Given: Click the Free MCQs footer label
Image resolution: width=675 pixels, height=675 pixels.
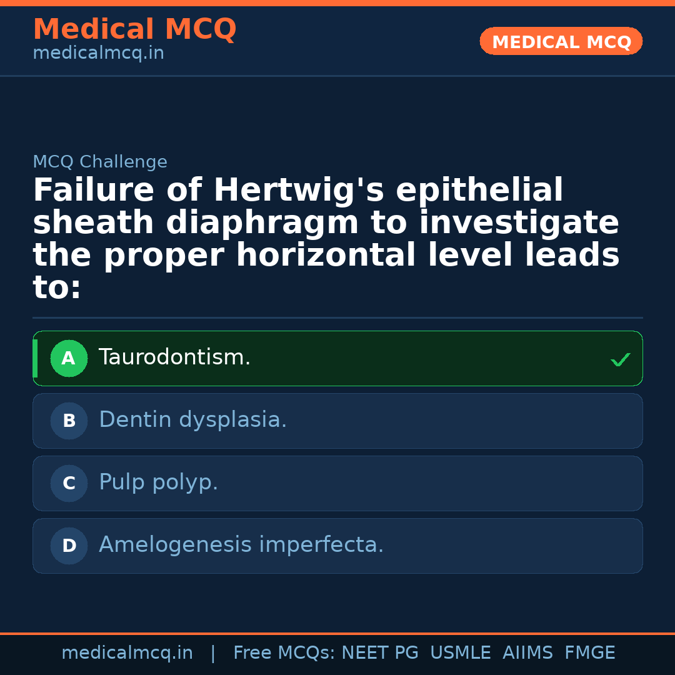Looking at the screenshot, I should click(x=284, y=653).
